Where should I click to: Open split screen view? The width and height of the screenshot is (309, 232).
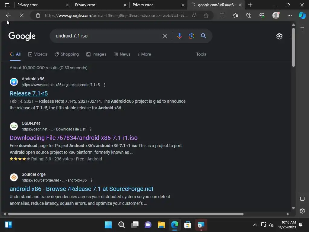[222, 15]
